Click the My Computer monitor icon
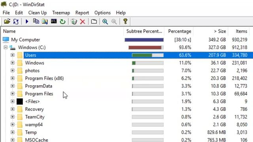The height and width of the screenshot is (142, 253). pyautogui.click(x=6, y=40)
